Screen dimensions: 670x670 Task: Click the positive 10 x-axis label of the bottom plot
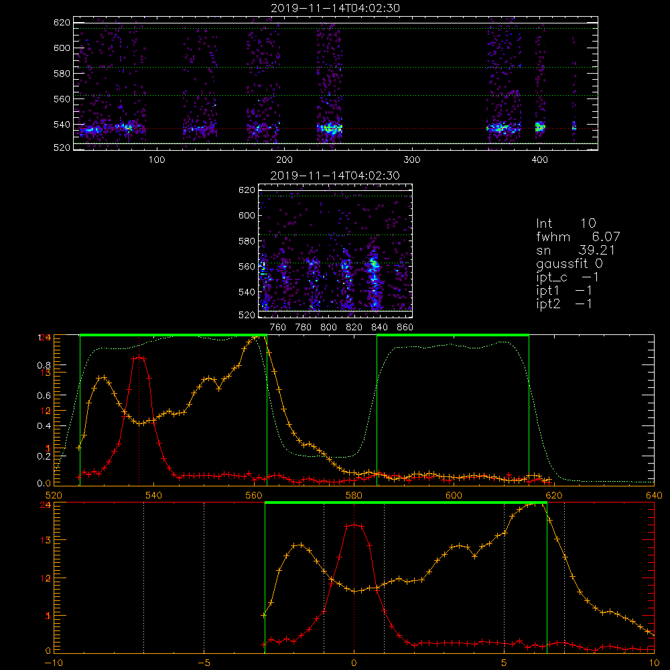click(x=654, y=663)
